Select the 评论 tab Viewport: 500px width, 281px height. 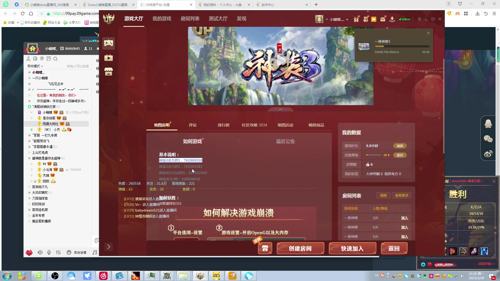click(x=193, y=125)
